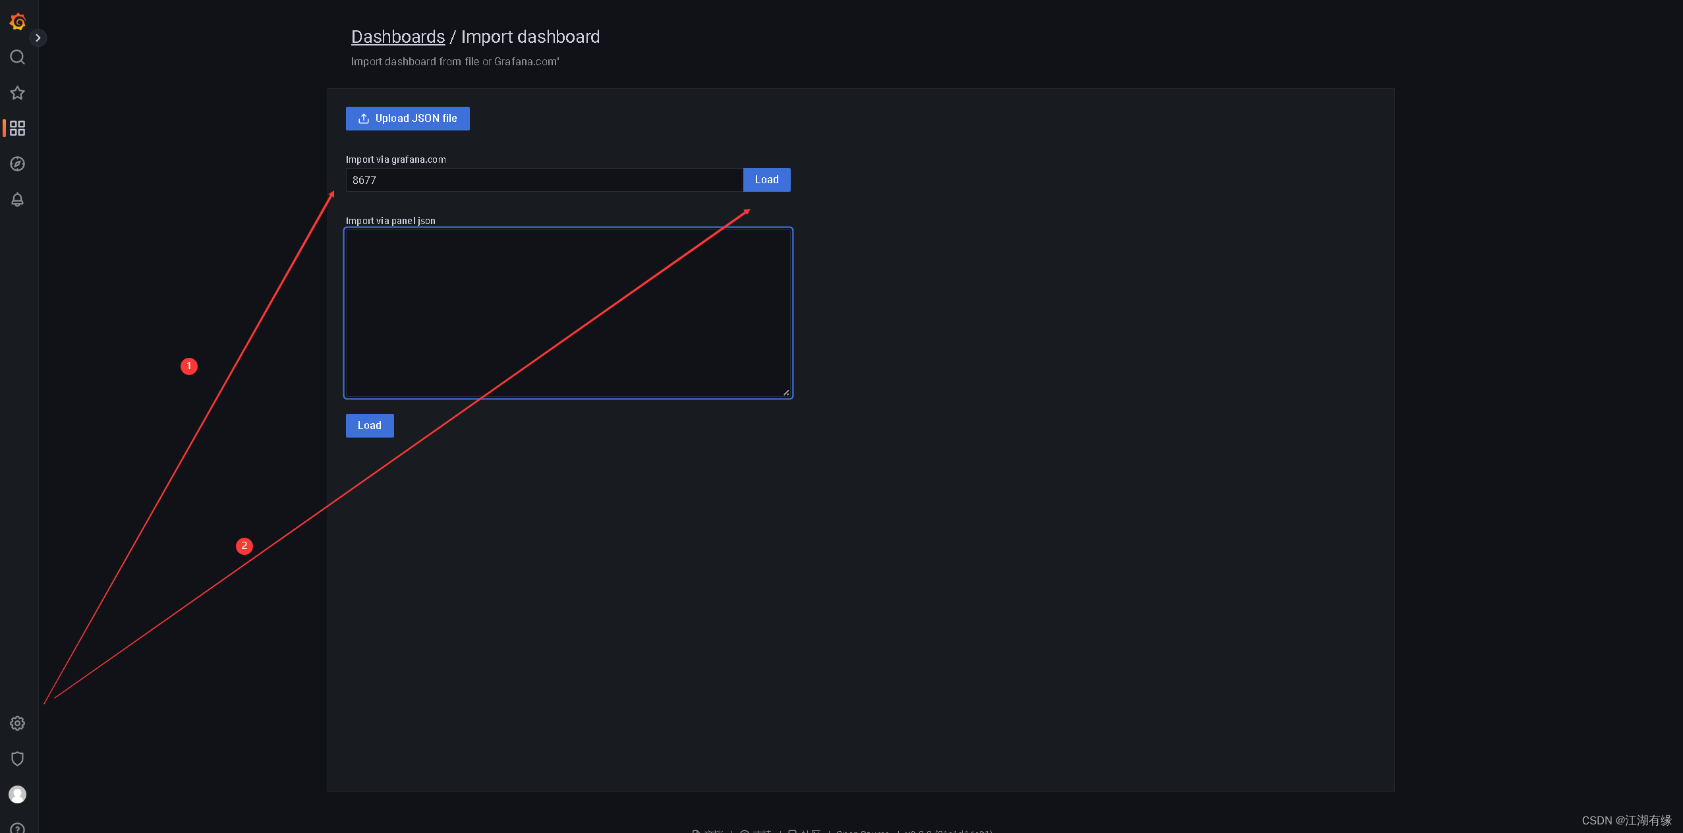Click the Upload JSON file button
Screen dimensions: 1683x833
click(x=408, y=119)
